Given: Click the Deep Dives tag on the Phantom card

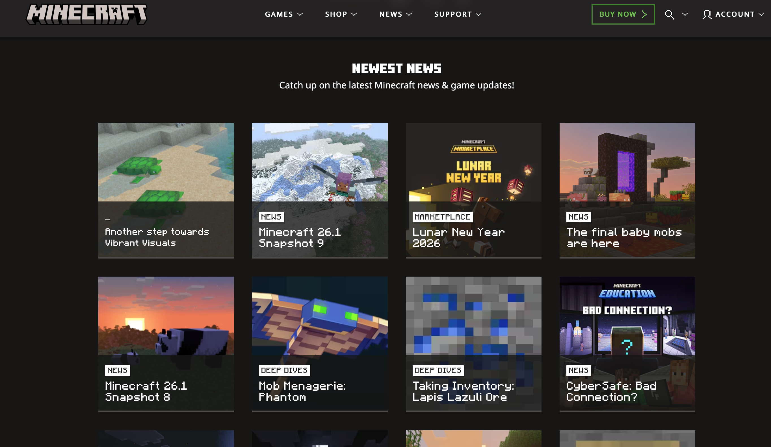Looking at the screenshot, I should [284, 370].
